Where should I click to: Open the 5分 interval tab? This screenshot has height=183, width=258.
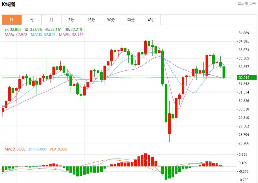tap(71, 20)
